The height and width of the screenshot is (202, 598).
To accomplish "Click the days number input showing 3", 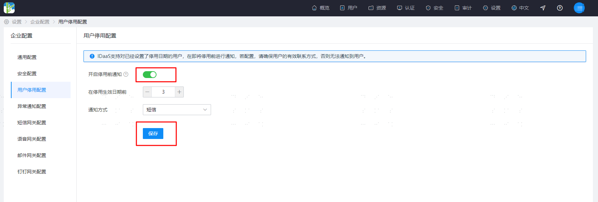I will click(163, 92).
